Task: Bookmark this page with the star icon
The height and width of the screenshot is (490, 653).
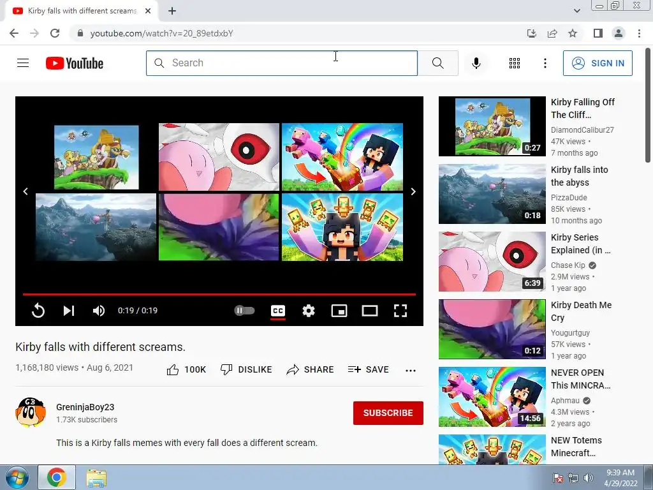Action: (x=573, y=33)
